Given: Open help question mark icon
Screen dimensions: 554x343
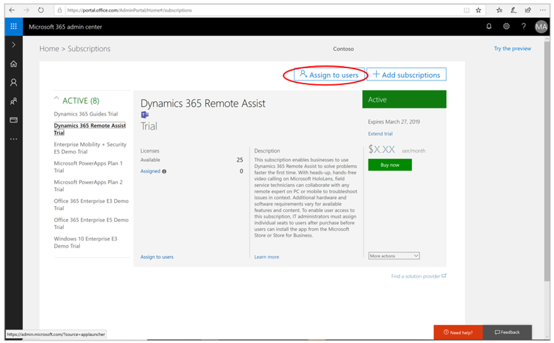Looking at the screenshot, I should click(x=524, y=27).
